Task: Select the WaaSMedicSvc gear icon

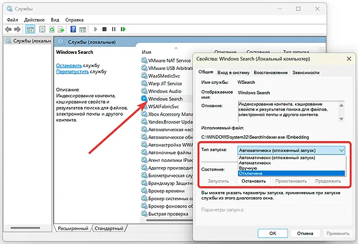Action: (x=144, y=76)
